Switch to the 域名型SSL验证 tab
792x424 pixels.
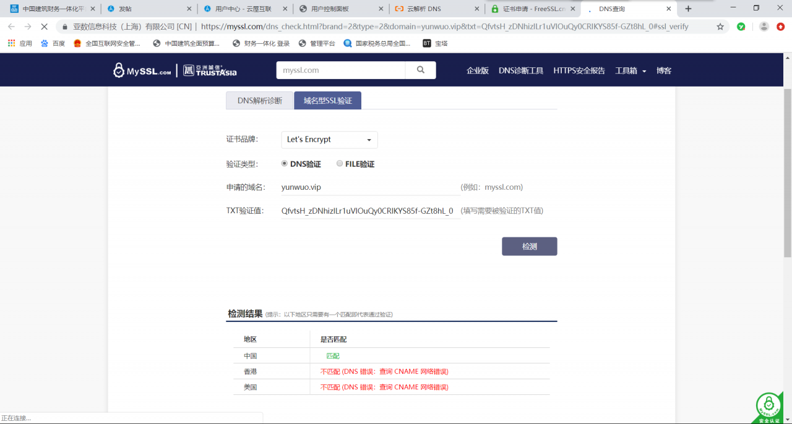(x=327, y=100)
